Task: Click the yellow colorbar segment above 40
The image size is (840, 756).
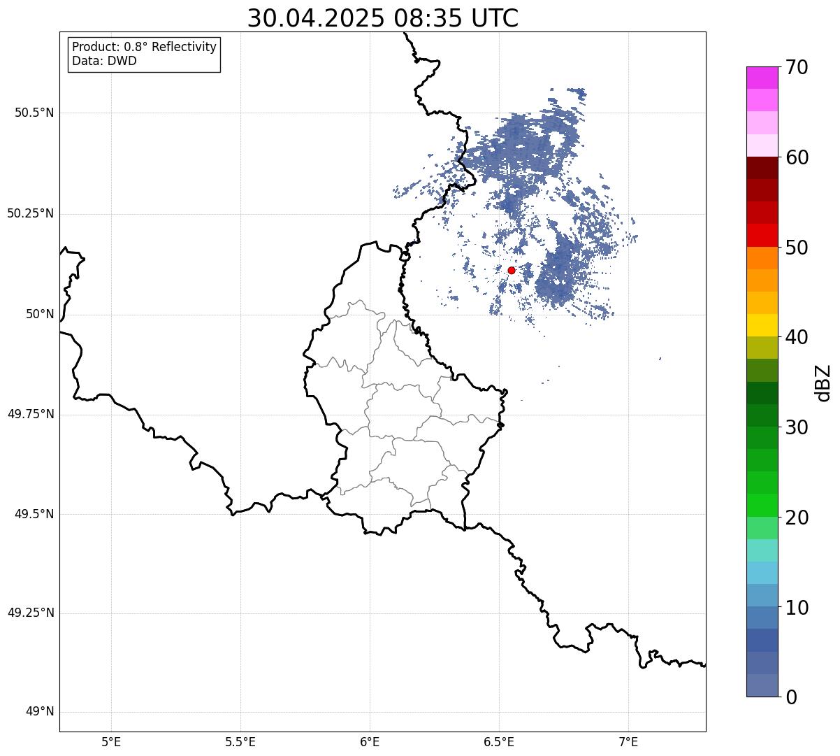Action: pos(762,325)
